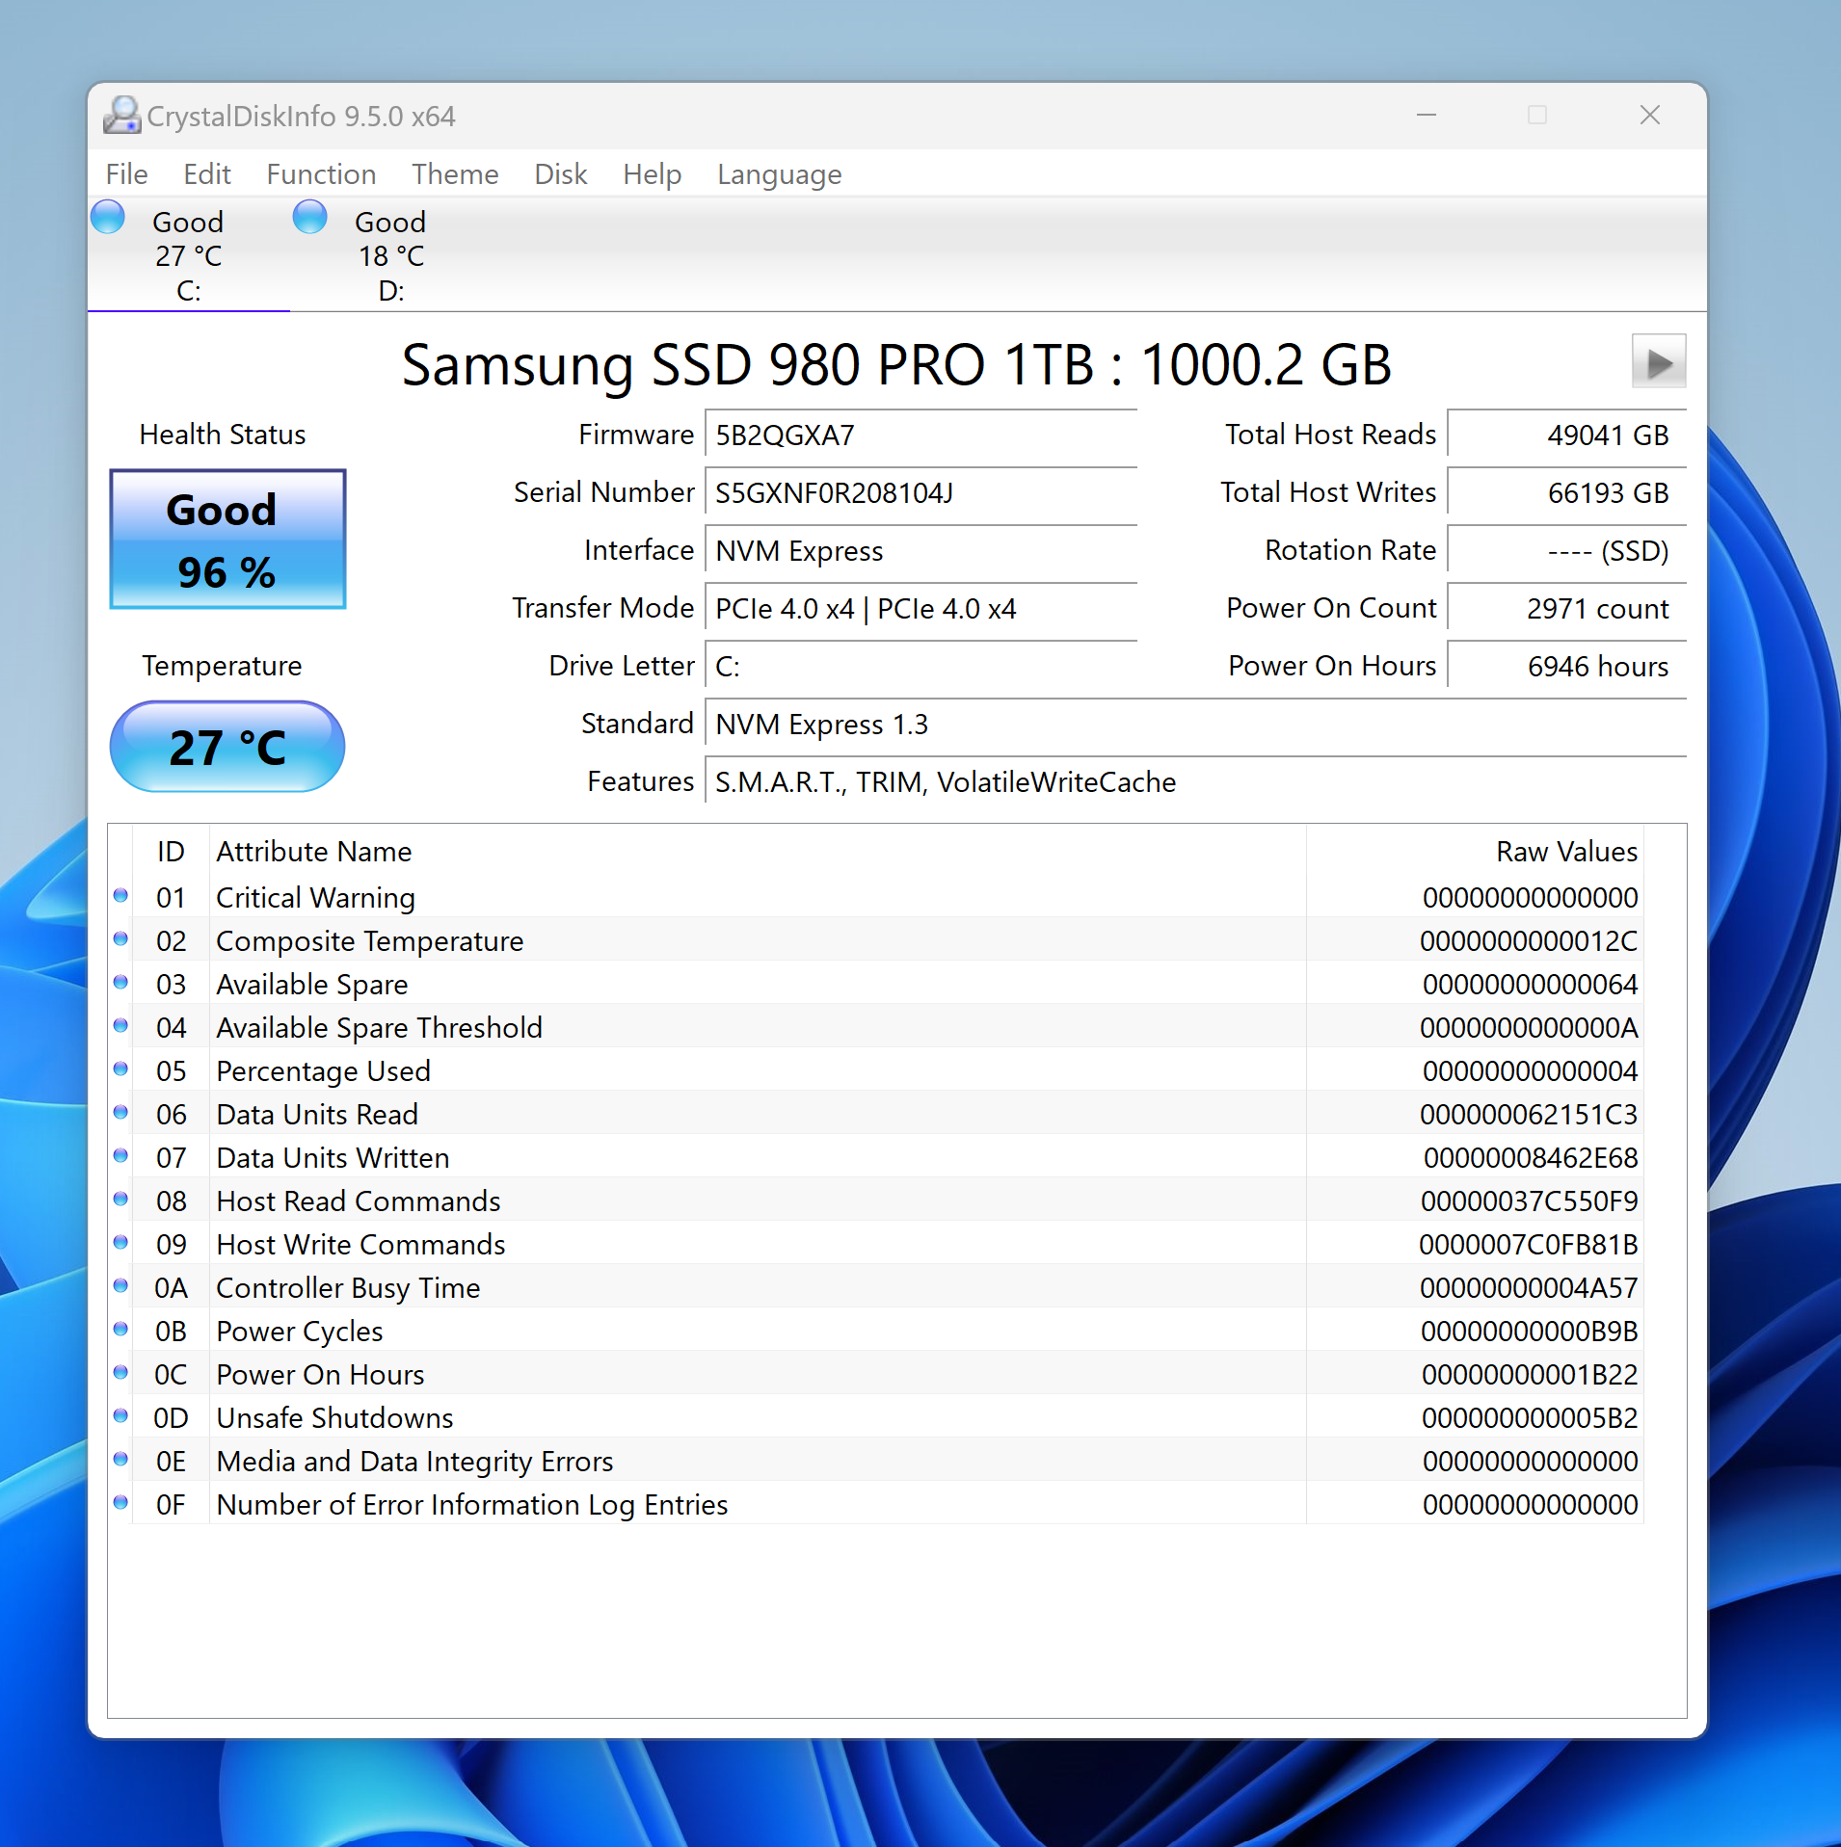This screenshot has height=1847, width=1841.
Task: Click the status dot for Power Cycles
Action: pos(120,1330)
